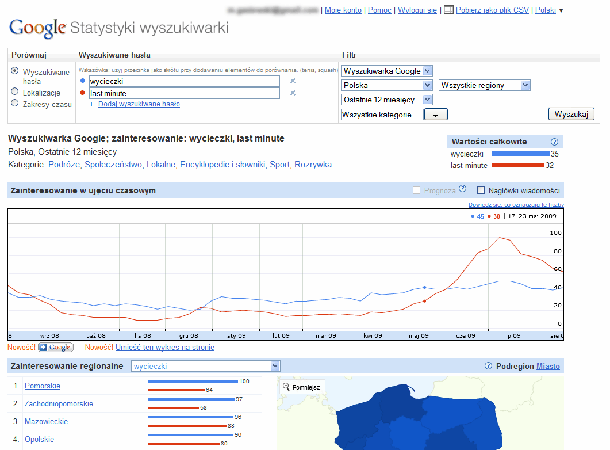Enable Nagłówki wiadomości checkbox
610x450 pixels.
click(481, 190)
